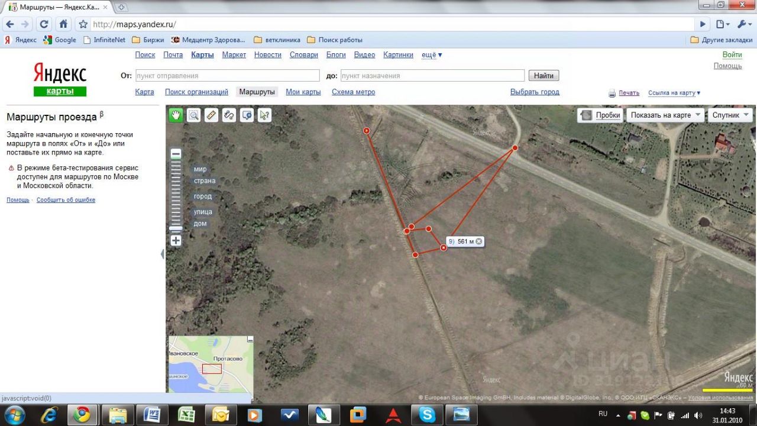Click the add placemark bubble tool

tap(247, 115)
